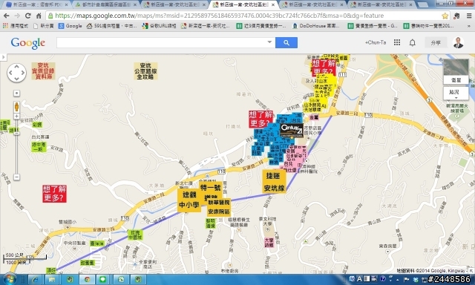This screenshot has width=475, height=285.
Task: Open the 谷歌URL縮短 bookmark
Action: tap(160, 26)
